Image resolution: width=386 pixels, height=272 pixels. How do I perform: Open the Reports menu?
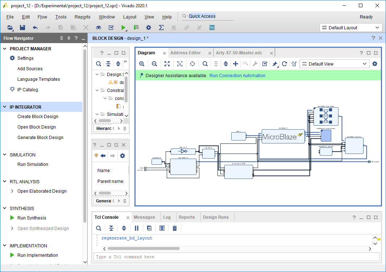coord(83,17)
